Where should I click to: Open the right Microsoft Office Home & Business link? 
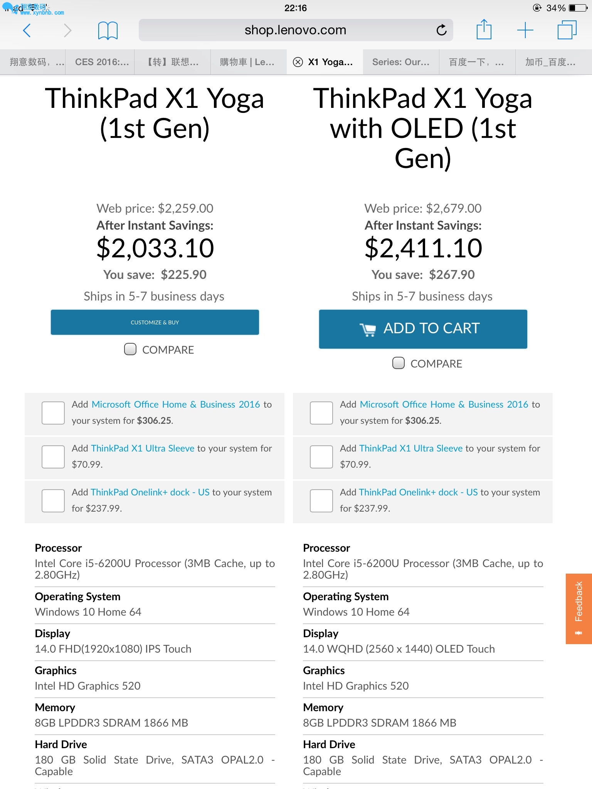pos(444,405)
